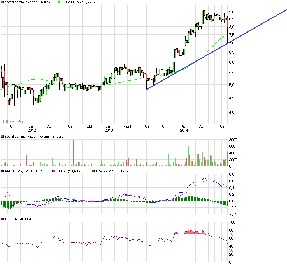Click the 'Jan. 2013' time axis label
The height and width of the screenshot is (265, 287).
(109, 129)
